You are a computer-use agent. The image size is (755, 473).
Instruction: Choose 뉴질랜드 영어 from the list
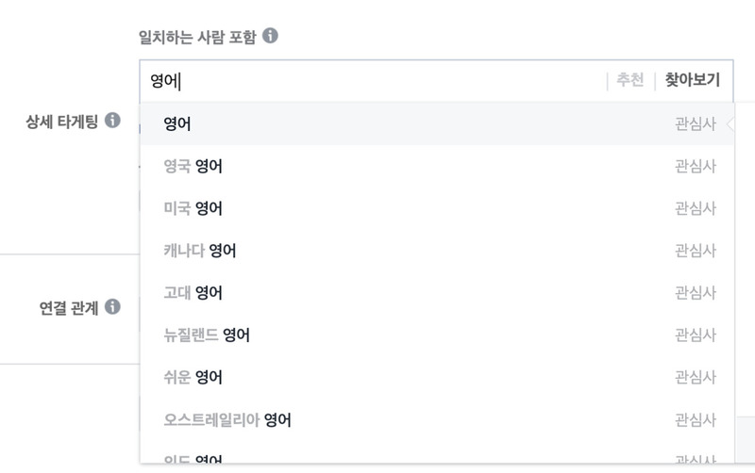tap(437, 335)
